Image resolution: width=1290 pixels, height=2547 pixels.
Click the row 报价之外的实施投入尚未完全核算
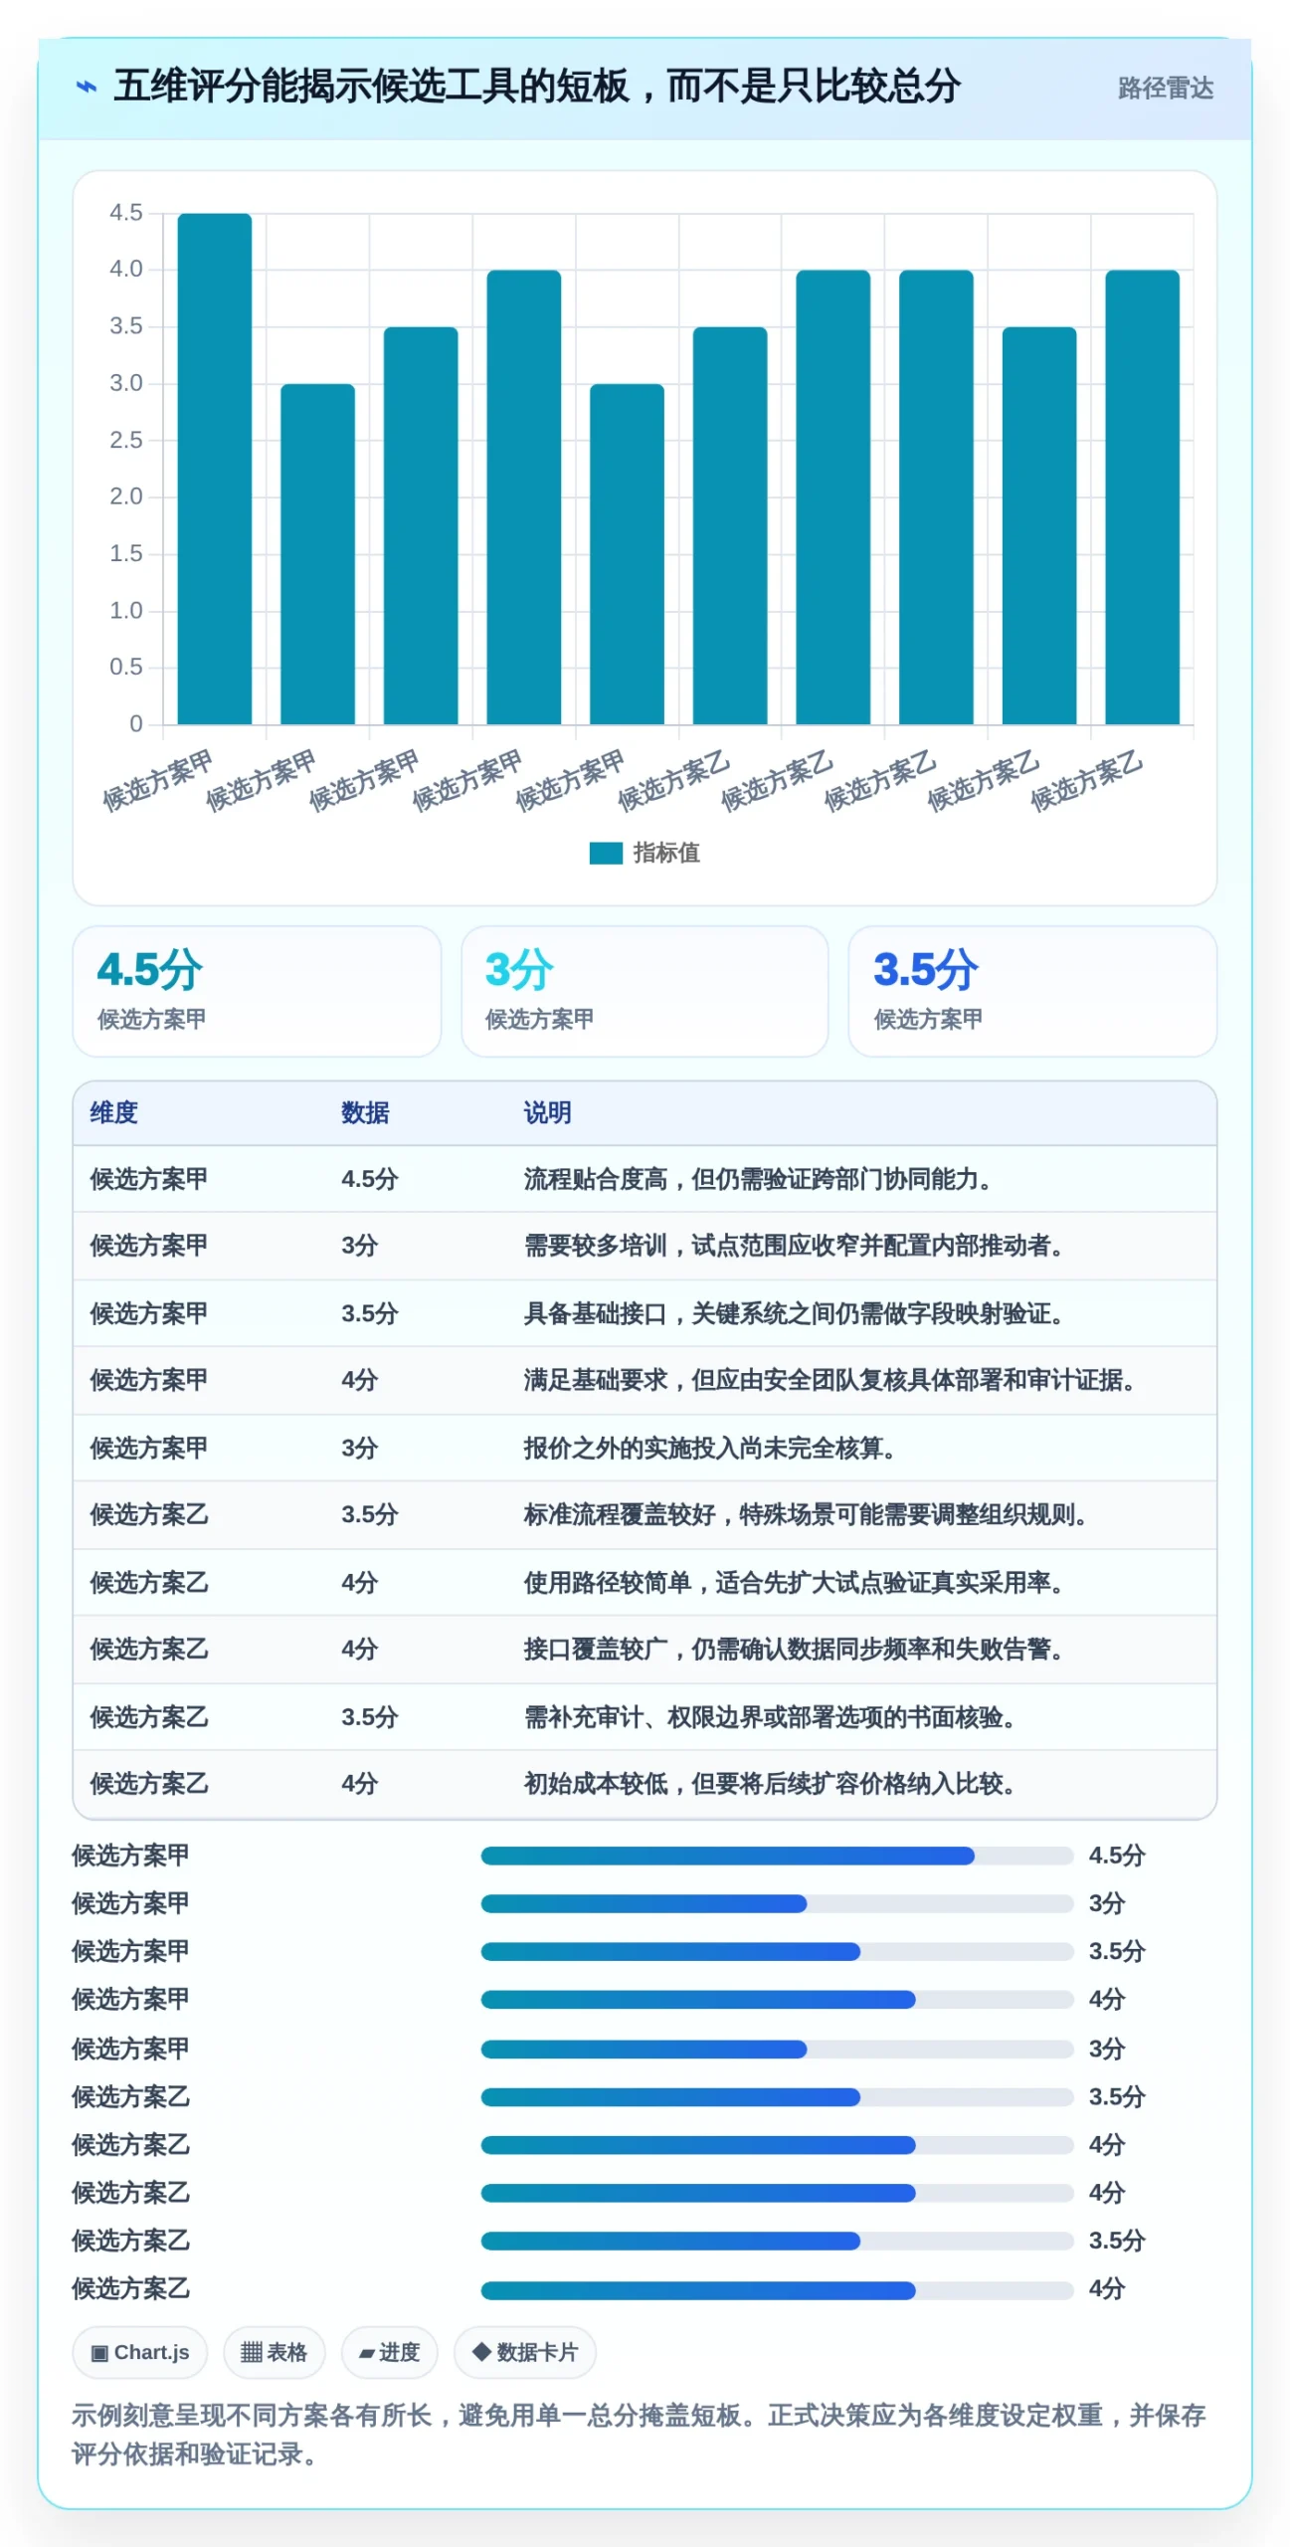645,1448
